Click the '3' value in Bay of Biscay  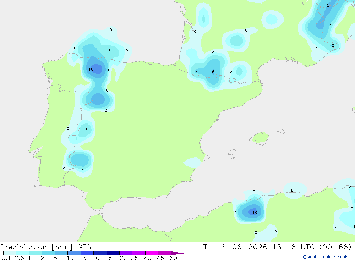click(92, 49)
